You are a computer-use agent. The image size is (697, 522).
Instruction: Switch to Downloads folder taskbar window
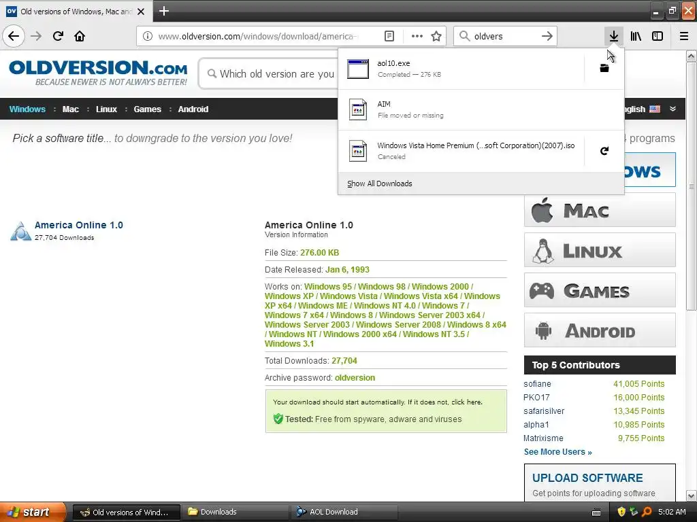[236, 512]
